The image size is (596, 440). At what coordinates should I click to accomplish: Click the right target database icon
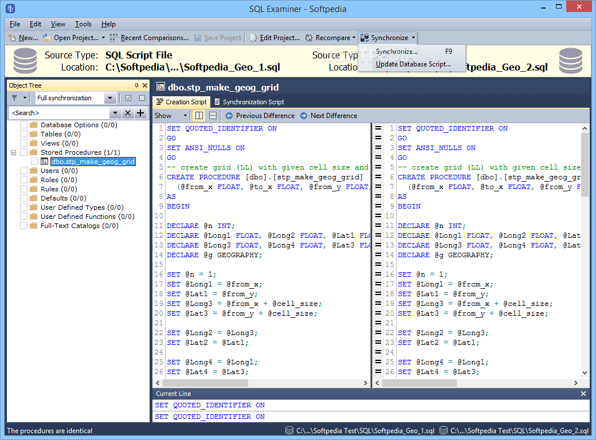pos(571,61)
